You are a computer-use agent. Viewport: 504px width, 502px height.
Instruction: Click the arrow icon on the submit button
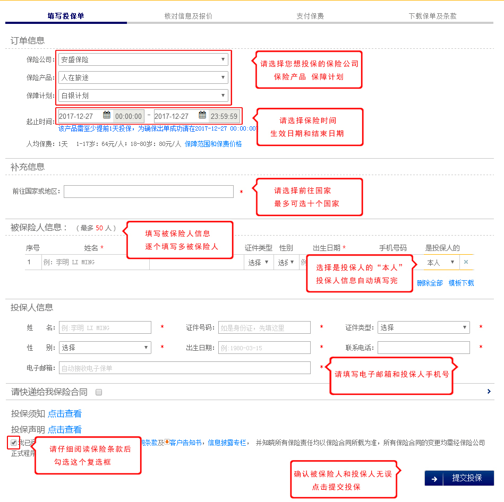pos(434,478)
